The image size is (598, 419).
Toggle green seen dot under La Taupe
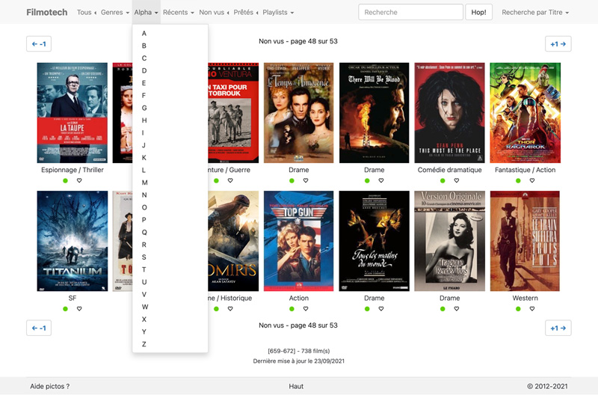[x=65, y=180]
